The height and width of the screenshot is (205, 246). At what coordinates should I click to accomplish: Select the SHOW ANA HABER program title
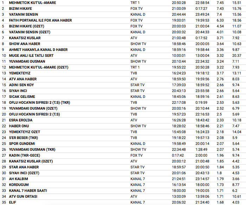(24, 44)
